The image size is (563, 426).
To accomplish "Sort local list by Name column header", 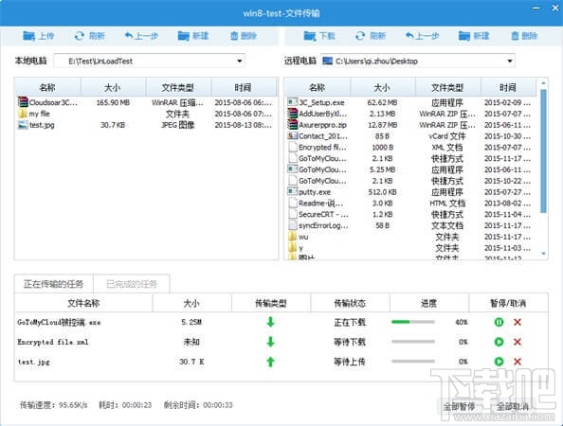I will [x=47, y=87].
